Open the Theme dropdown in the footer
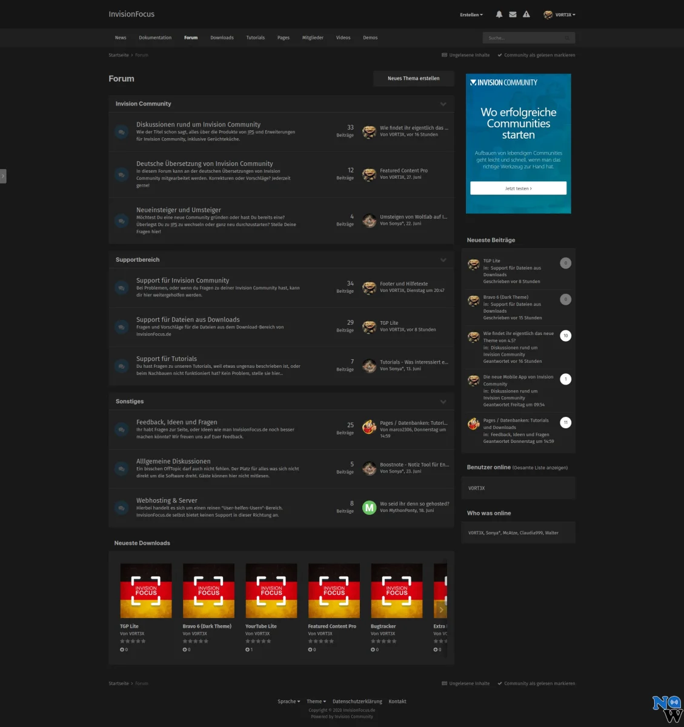 pos(316,702)
